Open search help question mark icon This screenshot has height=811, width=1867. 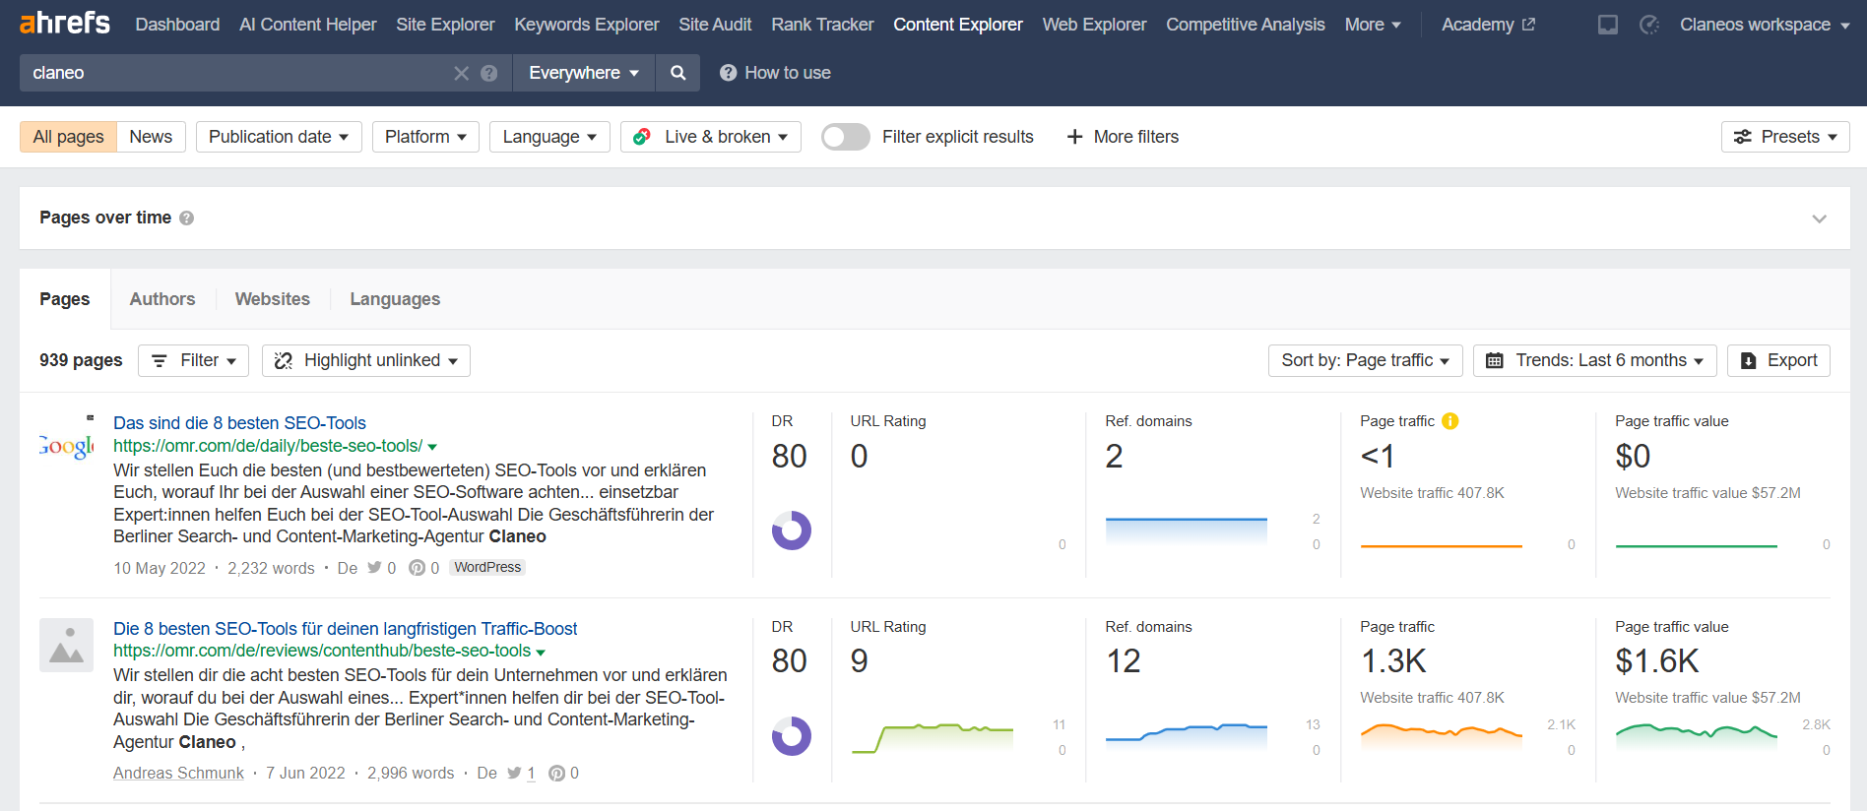(x=489, y=73)
